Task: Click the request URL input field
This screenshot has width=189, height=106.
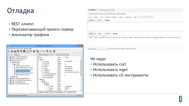Action: point(136,14)
